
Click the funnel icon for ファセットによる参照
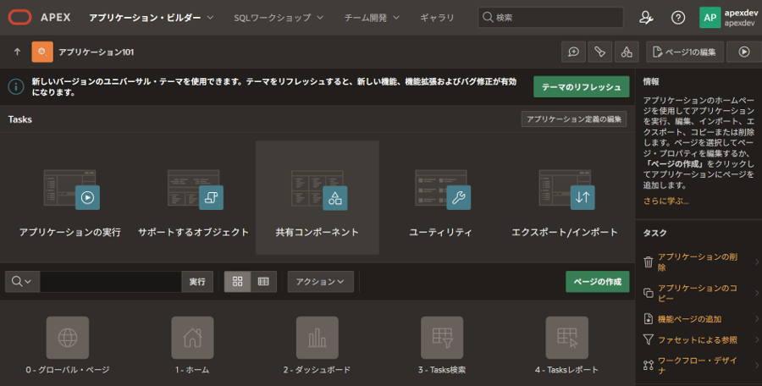point(649,339)
